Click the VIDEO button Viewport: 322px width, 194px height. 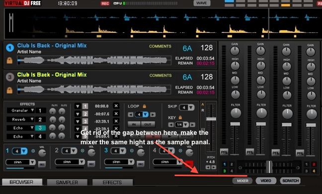click(x=266, y=181)
